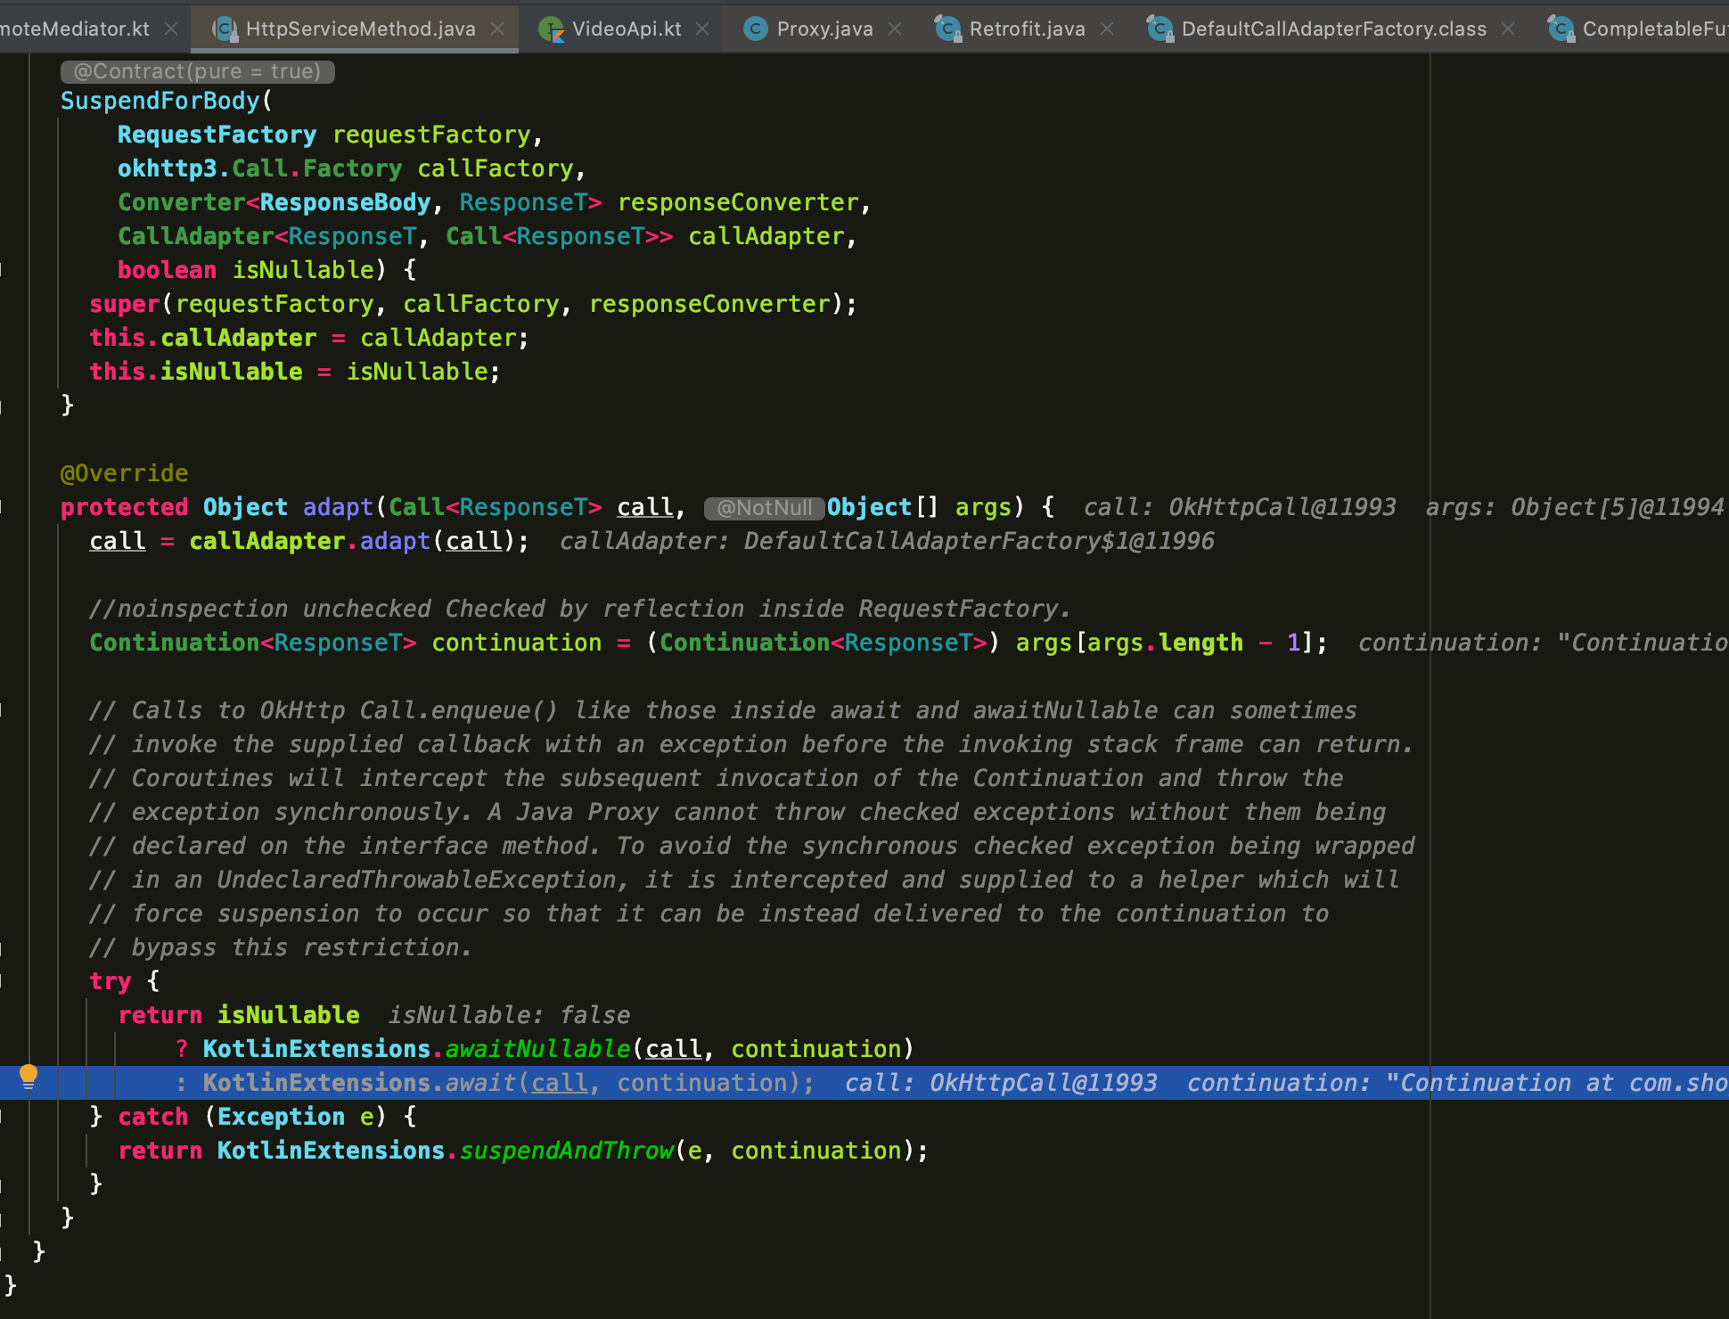
Task: Click the class icon on HttpServiceMethod.java tab
Action: [225, 29]
